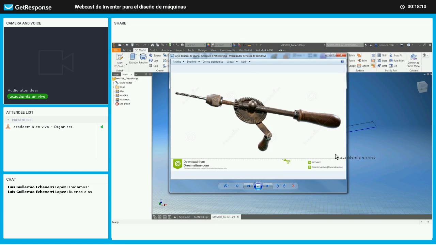Click status bar page number 2

click(x=428, y=222)
